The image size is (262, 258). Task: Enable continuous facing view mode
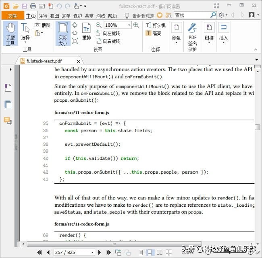tap(169, 252)
